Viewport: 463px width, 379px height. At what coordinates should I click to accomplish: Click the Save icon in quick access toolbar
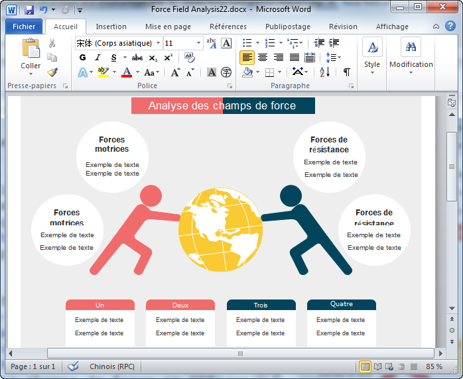[29, 10]
